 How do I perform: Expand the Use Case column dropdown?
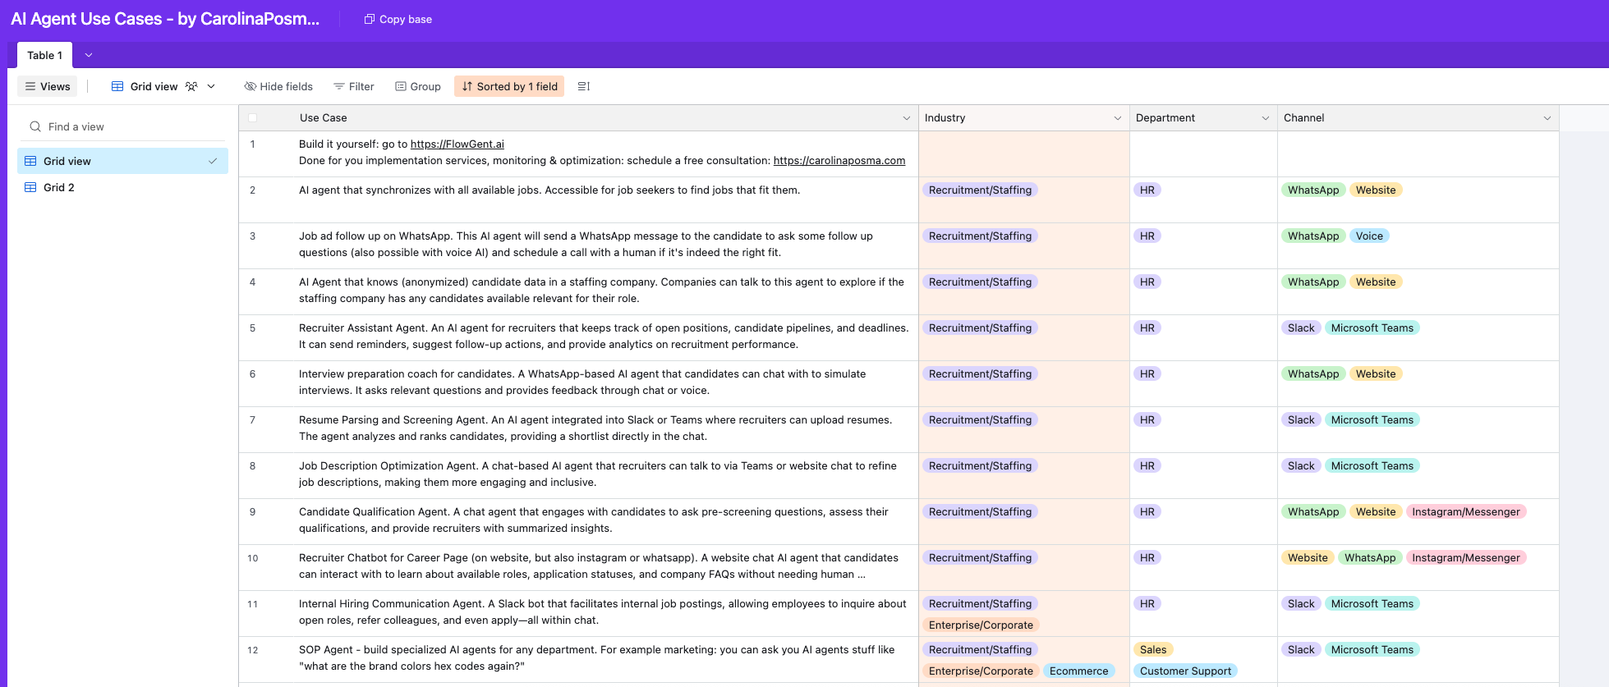(906, 118)
